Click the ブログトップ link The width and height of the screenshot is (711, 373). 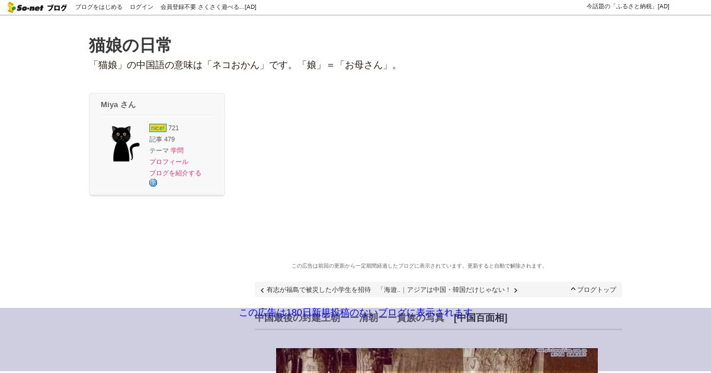(597, 290)
